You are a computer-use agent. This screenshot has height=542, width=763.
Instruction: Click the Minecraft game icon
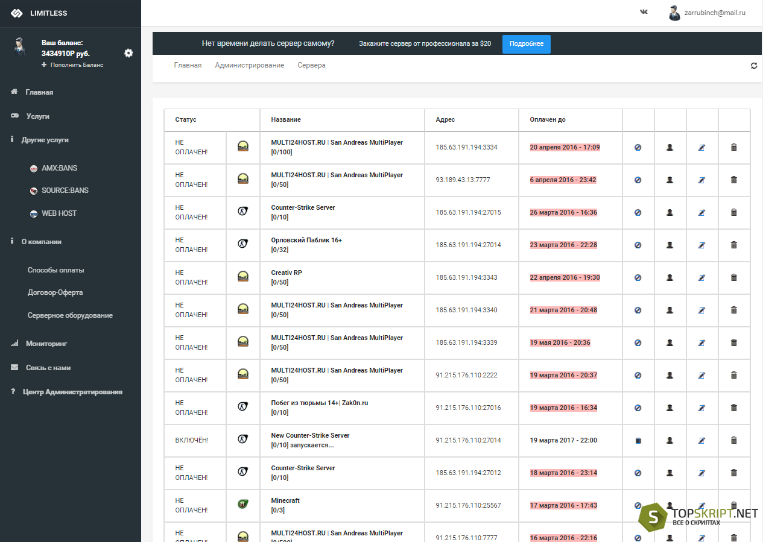point(243,504)
